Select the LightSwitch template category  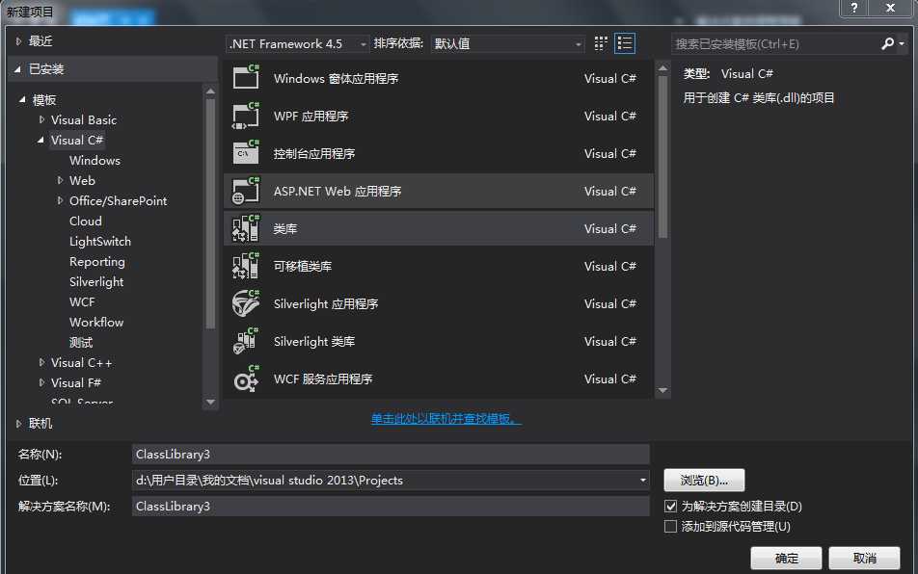(x=100, y=242)
